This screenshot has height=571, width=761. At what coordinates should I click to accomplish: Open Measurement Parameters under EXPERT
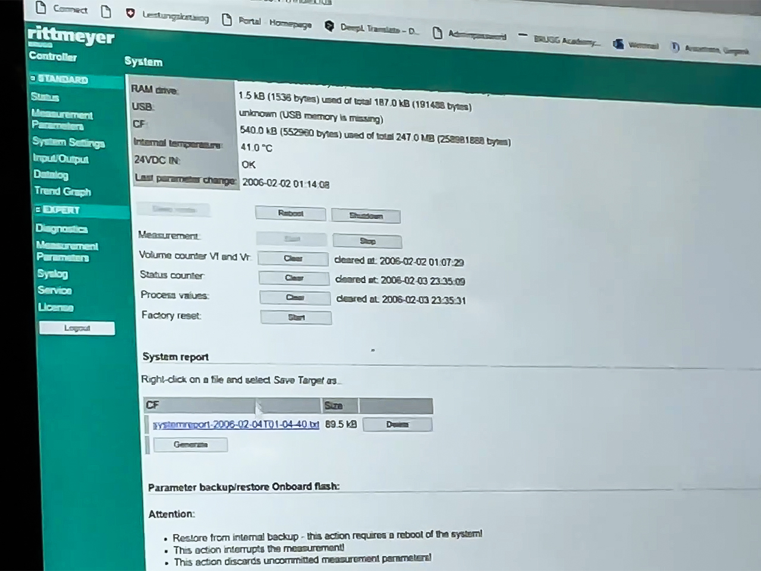click(67, 251)
